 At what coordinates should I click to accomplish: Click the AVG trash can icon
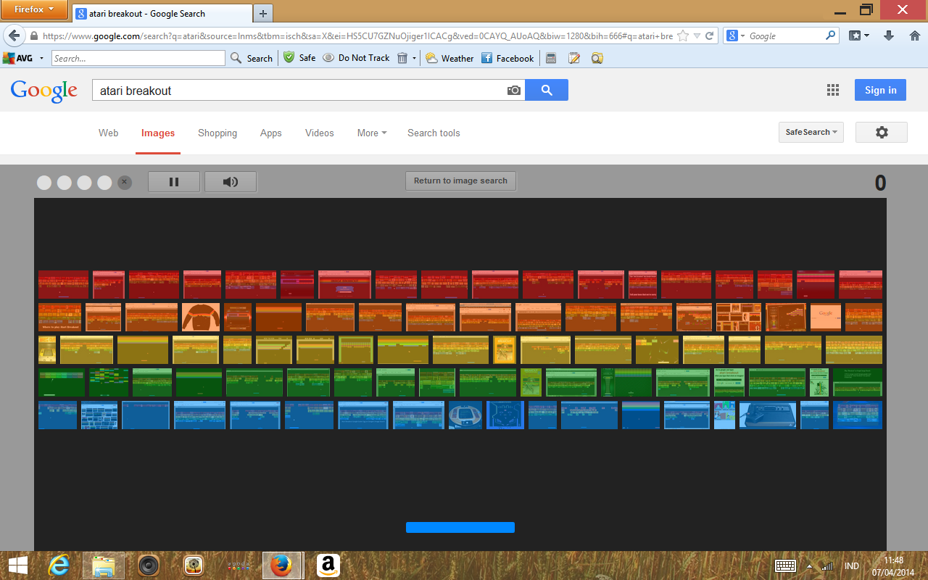pyautogui.click(x=402, y=58)
